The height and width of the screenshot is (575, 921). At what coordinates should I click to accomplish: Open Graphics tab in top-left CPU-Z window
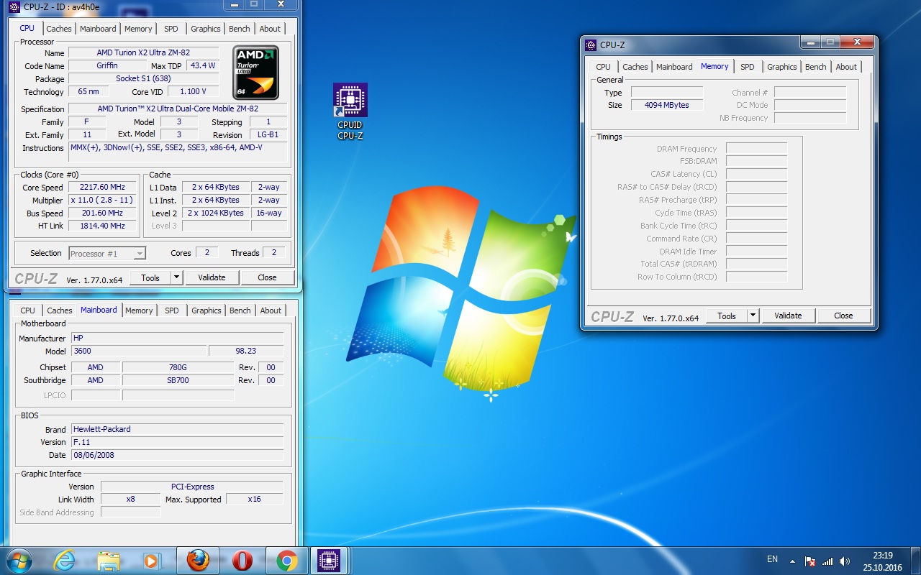pos(206,29)
